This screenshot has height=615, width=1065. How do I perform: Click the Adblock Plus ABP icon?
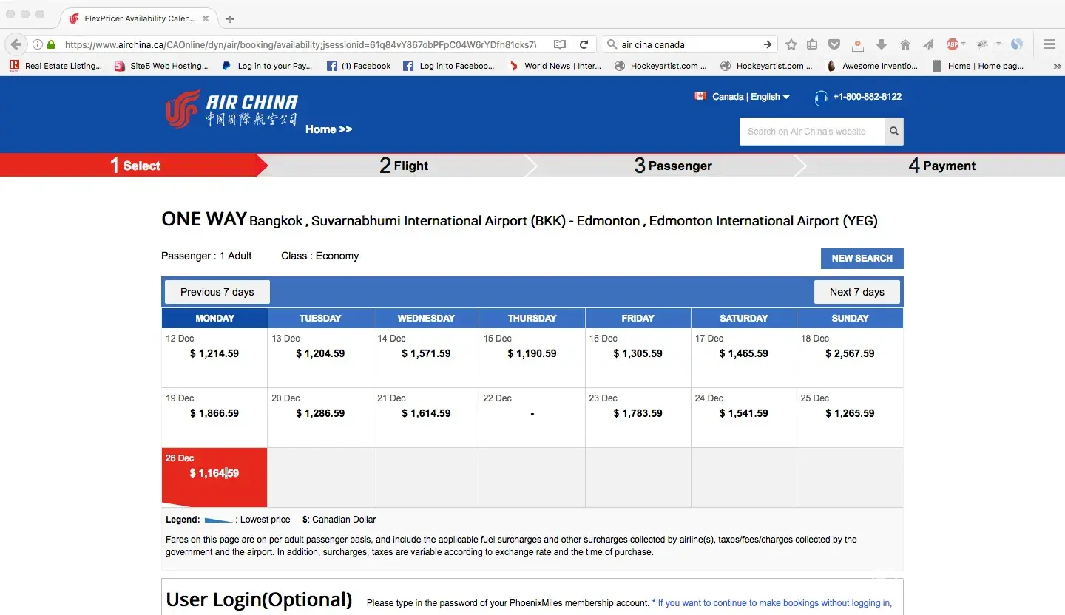[953, 44]
